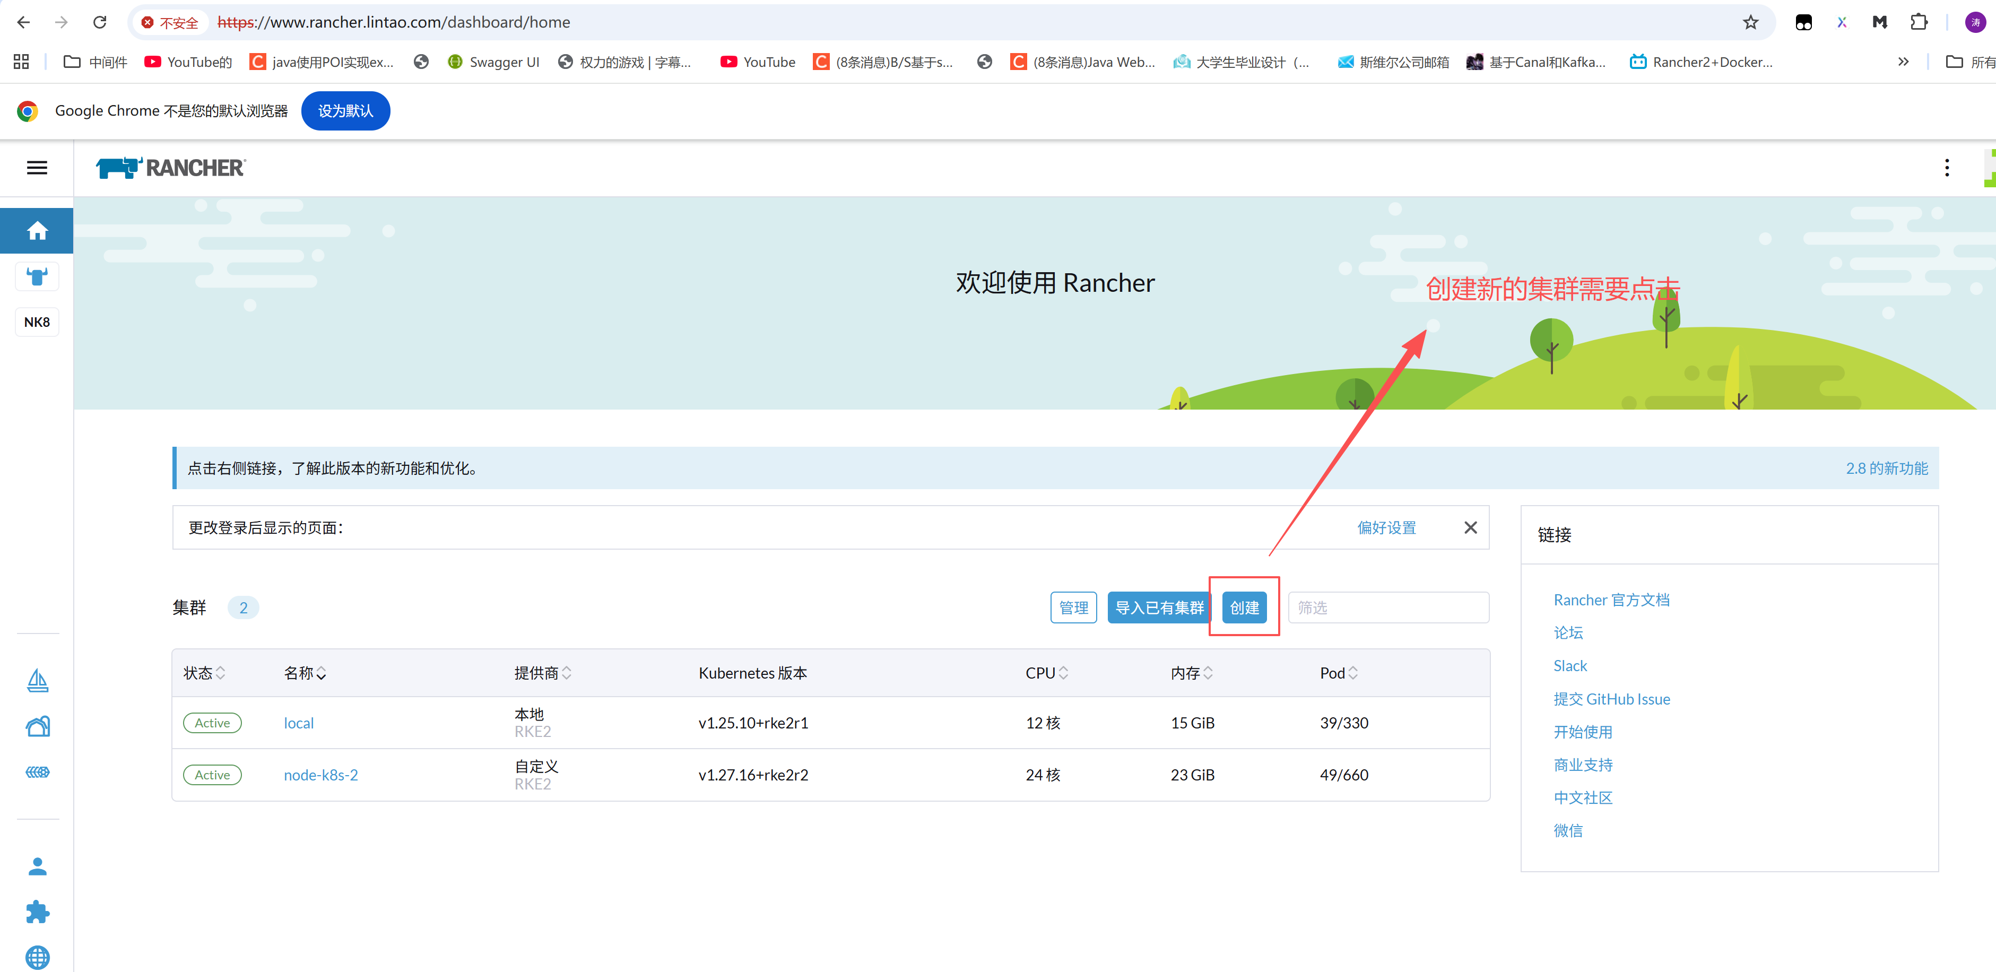This screenshot has width=1996, height=972.
Task: Click the Active status badge for node-k8s-2
Action: (212, 775)
